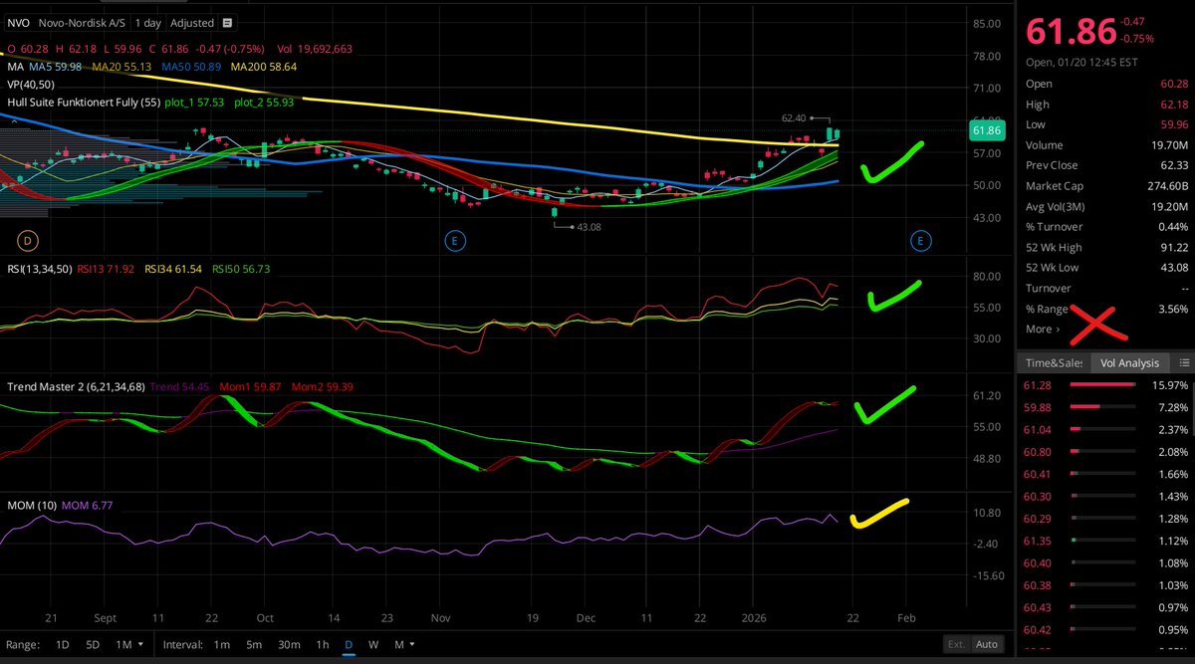Click the earnings E marker near November
The height and width of the screenshot is (664, 1195).
456,240
